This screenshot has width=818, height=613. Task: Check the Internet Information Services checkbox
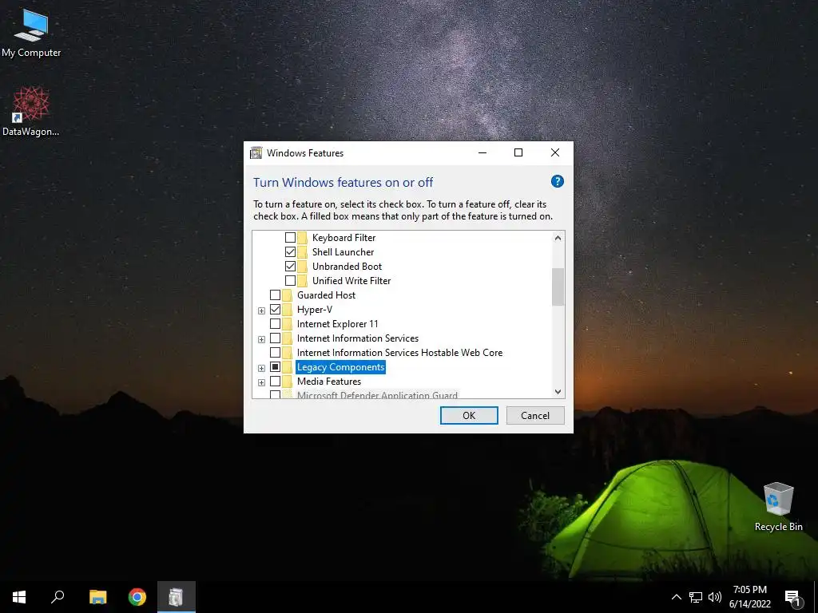click(275, 338)
